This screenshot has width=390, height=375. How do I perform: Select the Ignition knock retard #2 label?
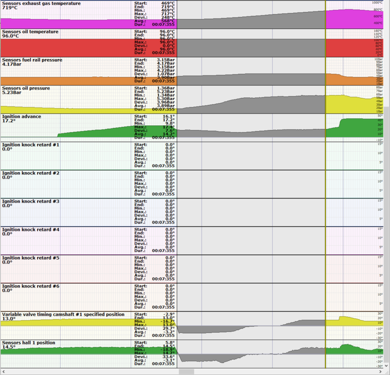point(31,173)
